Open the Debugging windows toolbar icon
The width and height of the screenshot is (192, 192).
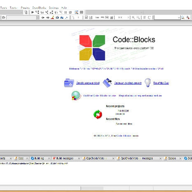[77, 12]
